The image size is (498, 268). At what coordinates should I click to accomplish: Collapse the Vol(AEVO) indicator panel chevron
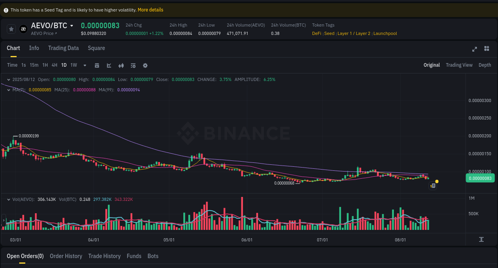point(8,199)
